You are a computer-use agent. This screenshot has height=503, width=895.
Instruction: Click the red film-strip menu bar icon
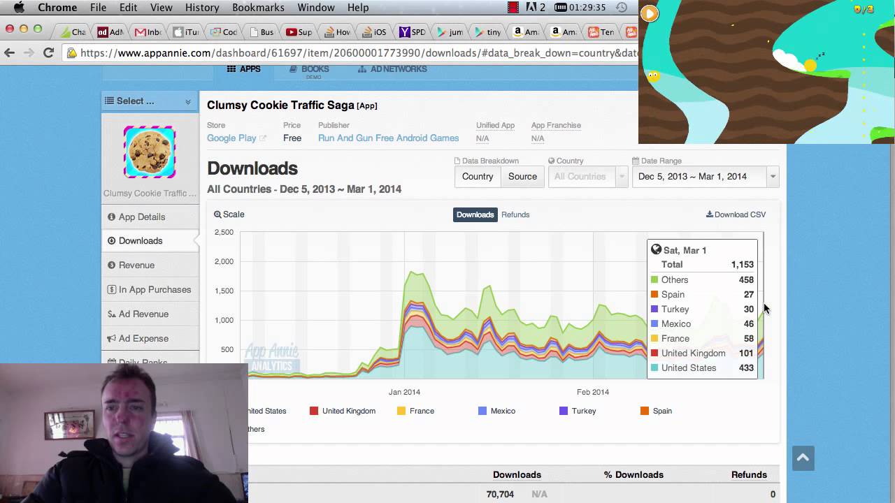[x=514, y=8]
